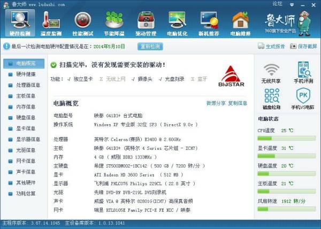The width and height of the screenshot is (321, 229).
Task: Open the title bar dropdown menu arrow
Action: 292,4
